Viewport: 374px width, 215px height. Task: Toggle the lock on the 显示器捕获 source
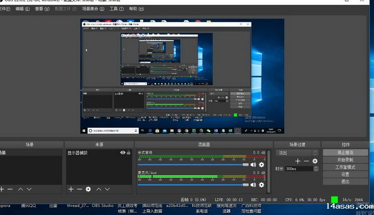(129, 153)
